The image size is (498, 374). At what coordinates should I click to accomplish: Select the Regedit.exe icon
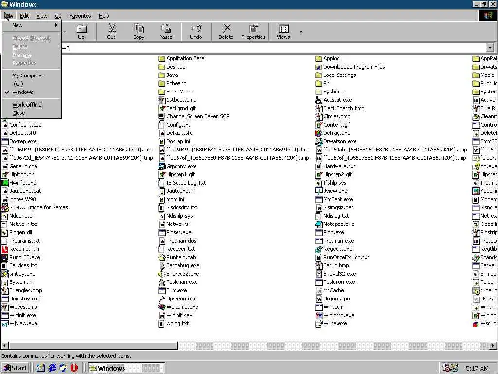(x=319, y=249)
